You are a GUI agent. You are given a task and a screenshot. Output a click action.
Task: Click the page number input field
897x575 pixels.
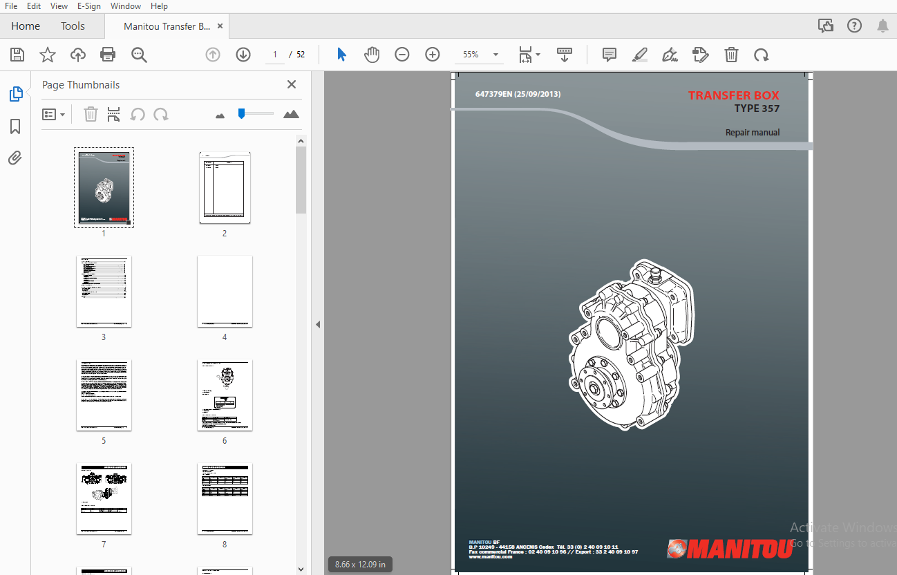[274, 55]
